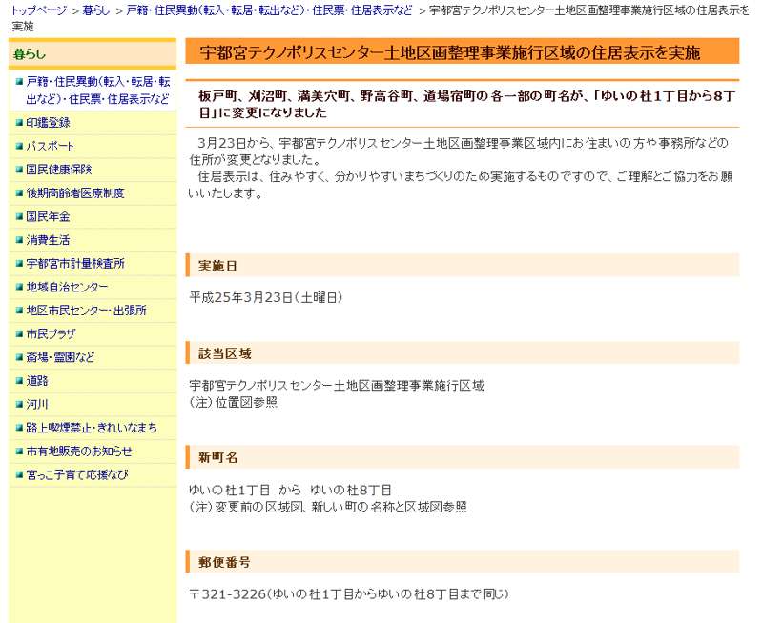Click the date text 平成25年3月23日(土曜日)
The image size is (763, 623).
[266, 297]
